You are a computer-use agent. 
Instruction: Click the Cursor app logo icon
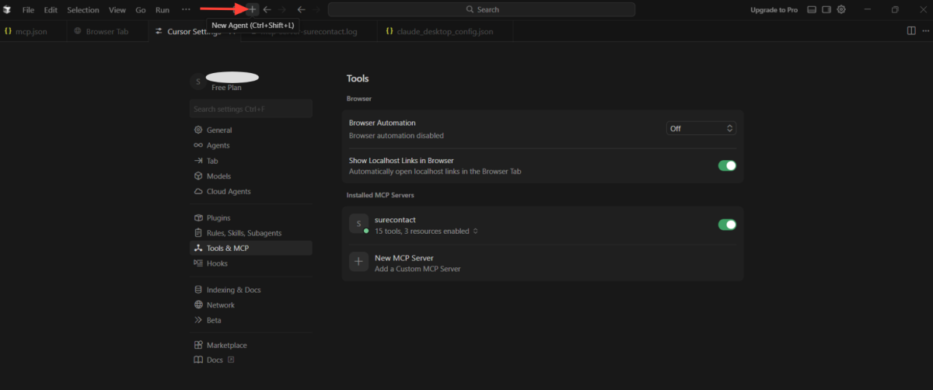pos(7,9)
